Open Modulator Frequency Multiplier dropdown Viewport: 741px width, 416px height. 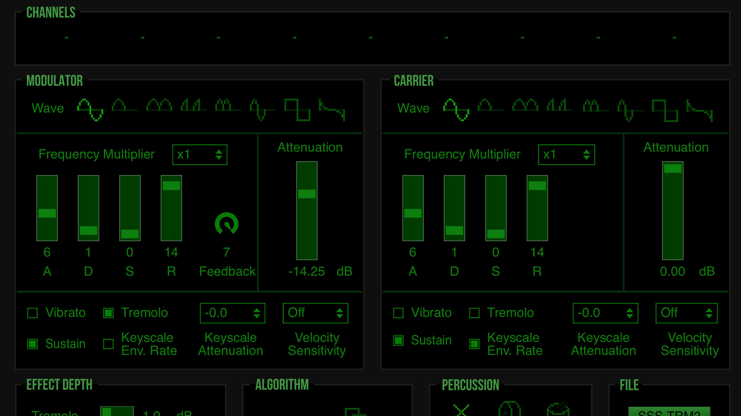pos(200,155)
